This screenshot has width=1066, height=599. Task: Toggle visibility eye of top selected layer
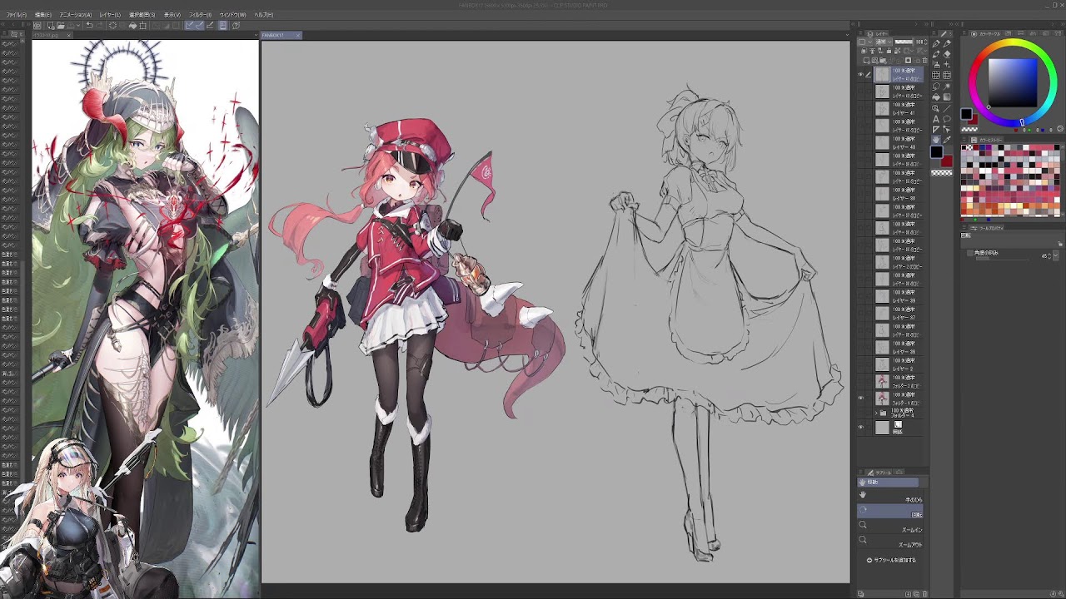[861, 75]
